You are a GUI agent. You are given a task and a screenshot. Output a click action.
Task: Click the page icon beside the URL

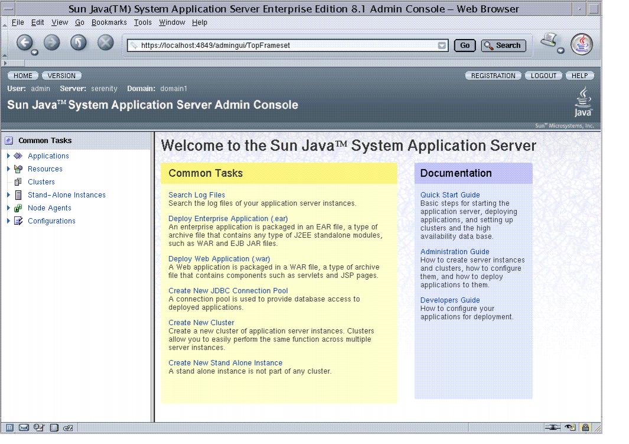pyautogui.click(x=134, y=46)
